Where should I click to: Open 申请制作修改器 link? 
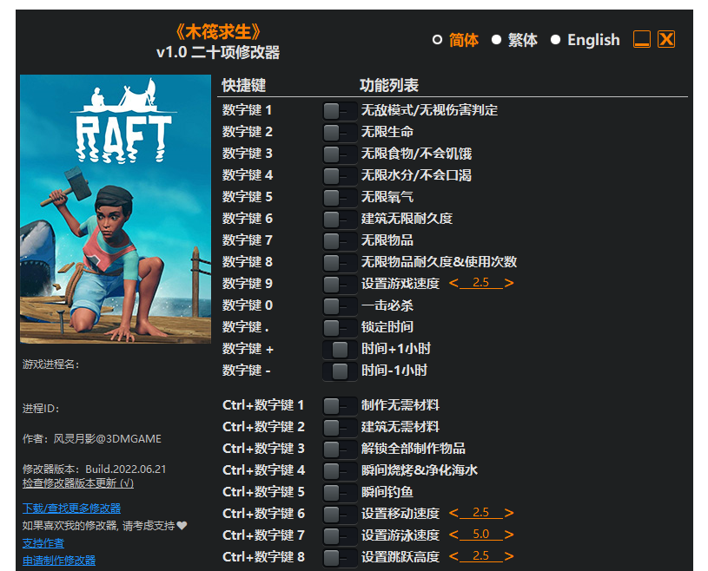[59, 561]
